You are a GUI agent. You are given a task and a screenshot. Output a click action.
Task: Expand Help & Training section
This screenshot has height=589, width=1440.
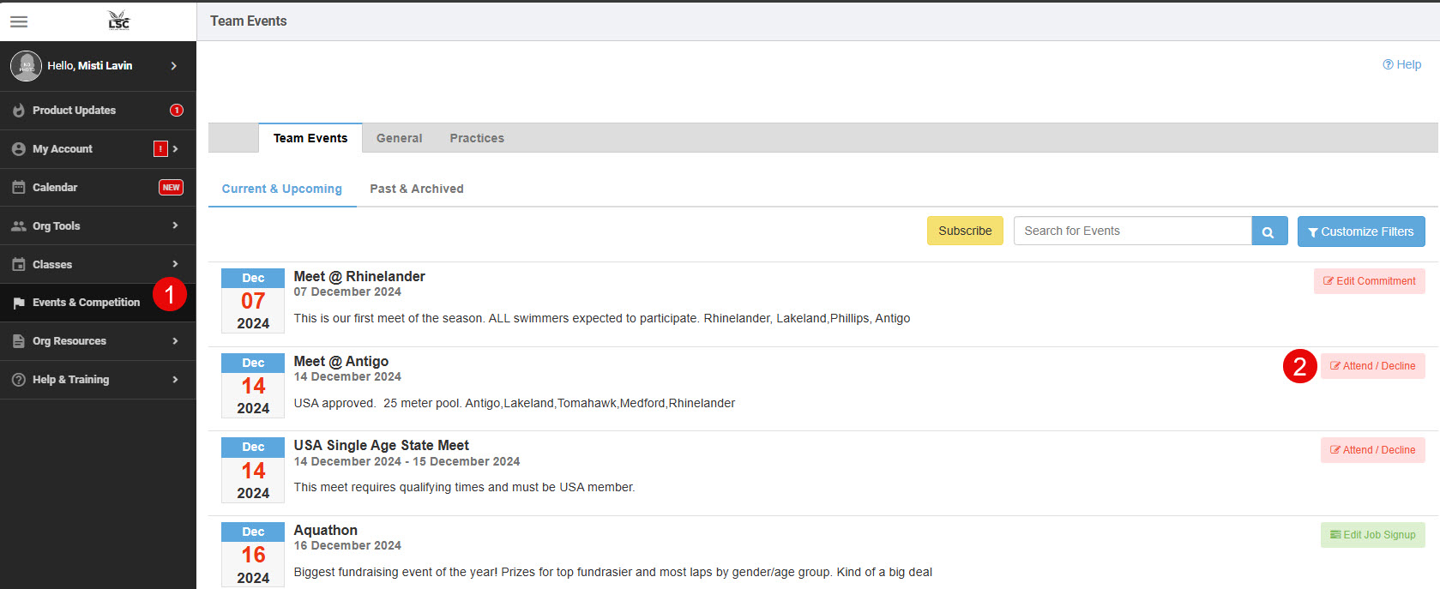click(x=175, y=380)
